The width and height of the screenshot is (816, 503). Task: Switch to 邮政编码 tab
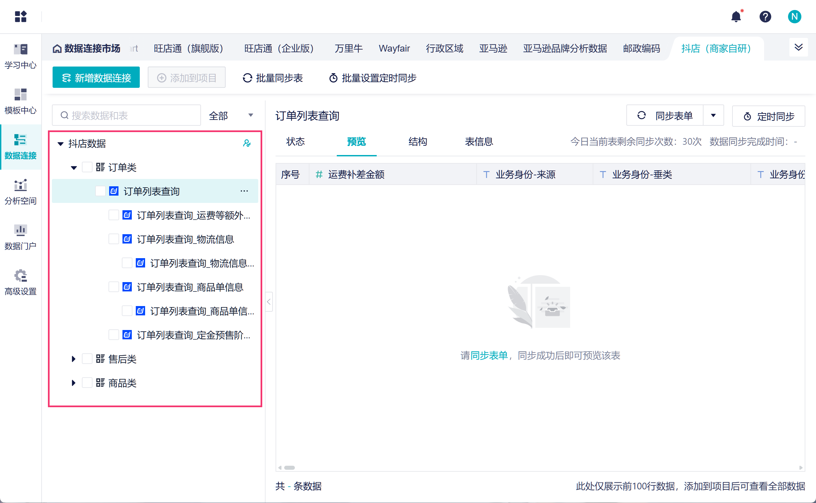(642, 49)
